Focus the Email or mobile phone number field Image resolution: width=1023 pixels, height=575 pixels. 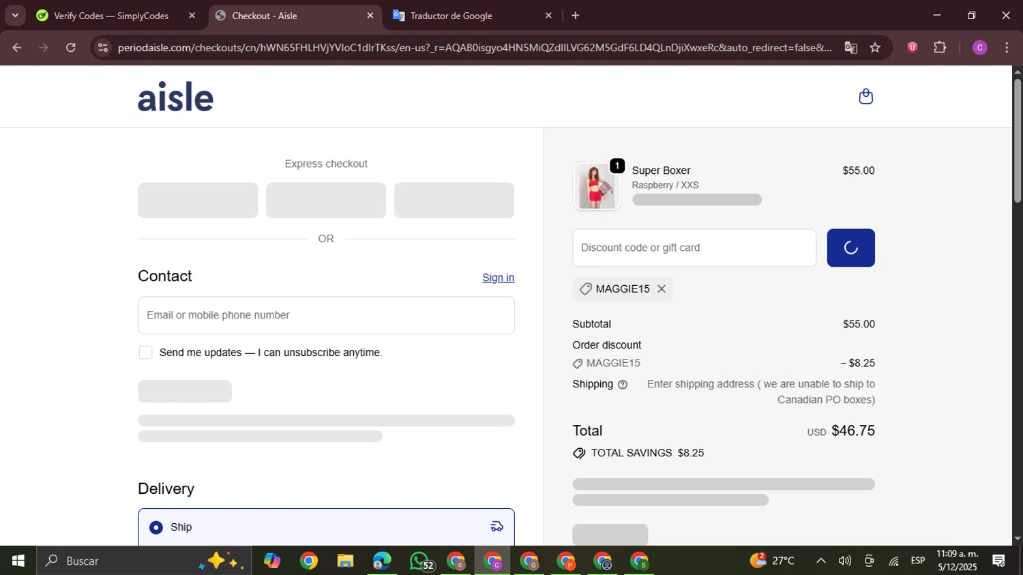point(326,315)
